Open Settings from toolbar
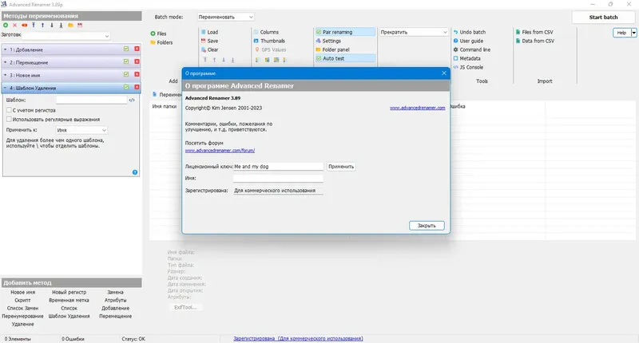Viewport: 639px width, 343px height. (x=328, y=41)
